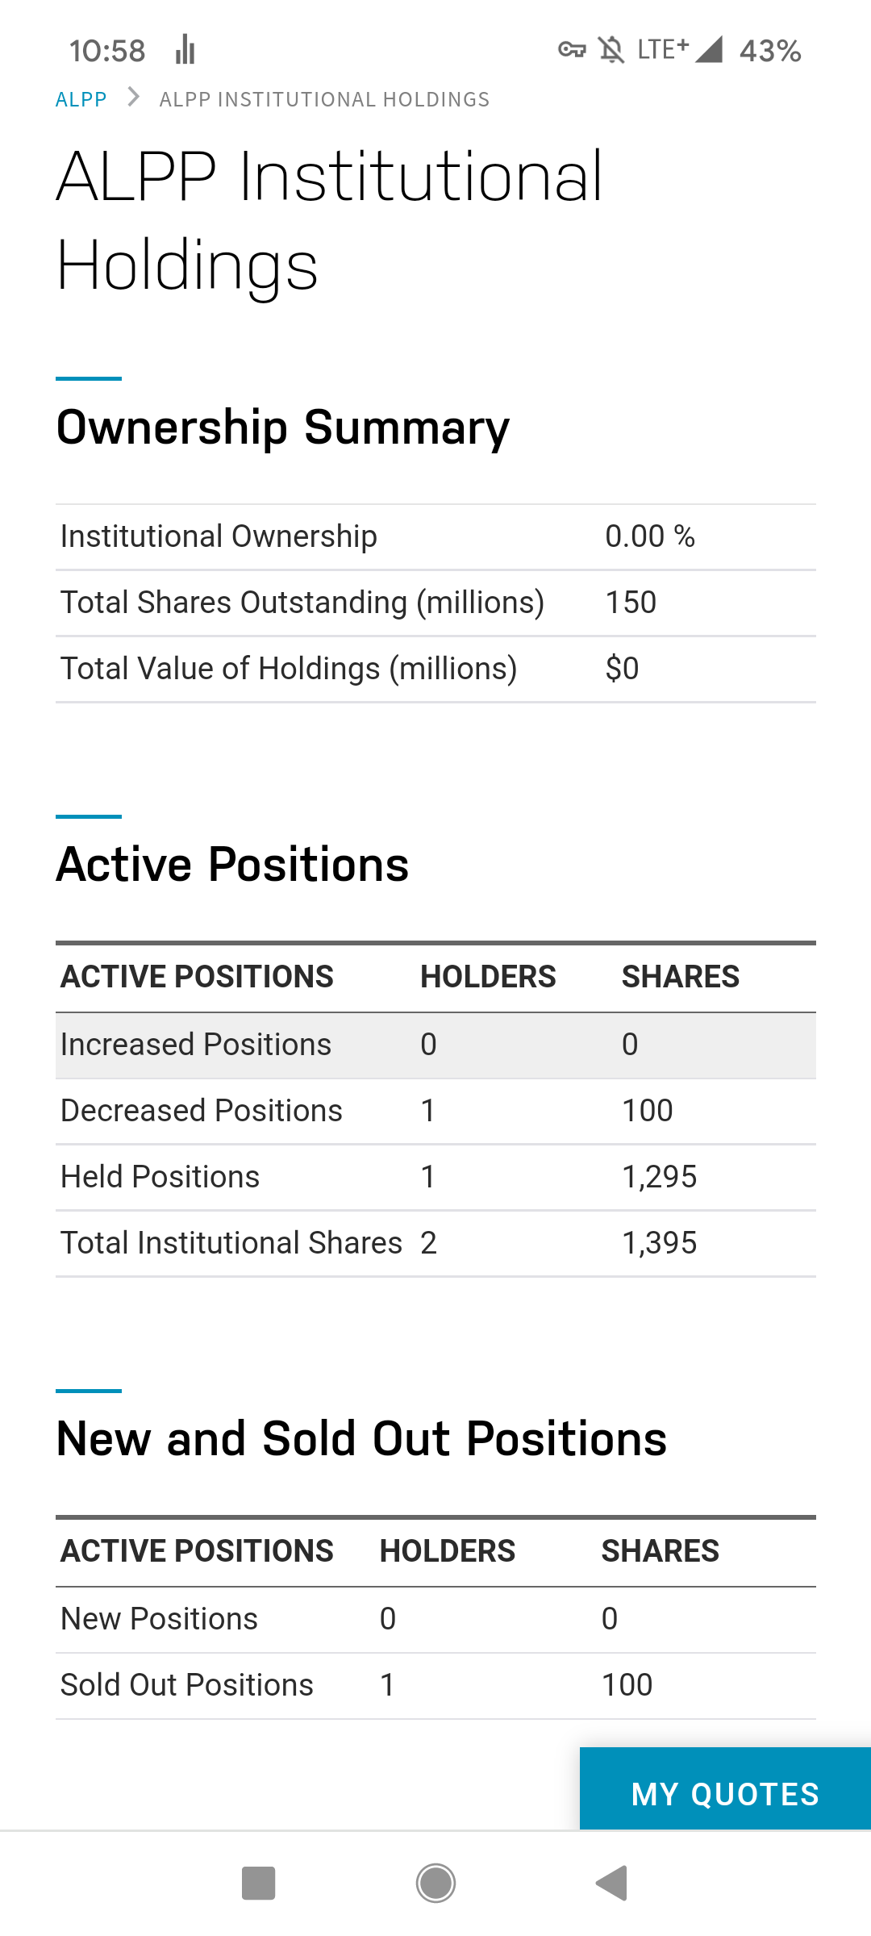This screenshot has width=871, height=1936.
Task: Select the Decreased Positions row
Action: tap(435, 1111)
